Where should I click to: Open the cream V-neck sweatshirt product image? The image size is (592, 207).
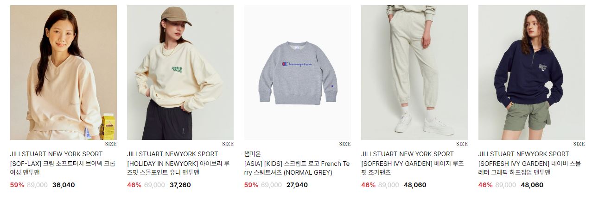pyautogui.click(x=64, y=73)
